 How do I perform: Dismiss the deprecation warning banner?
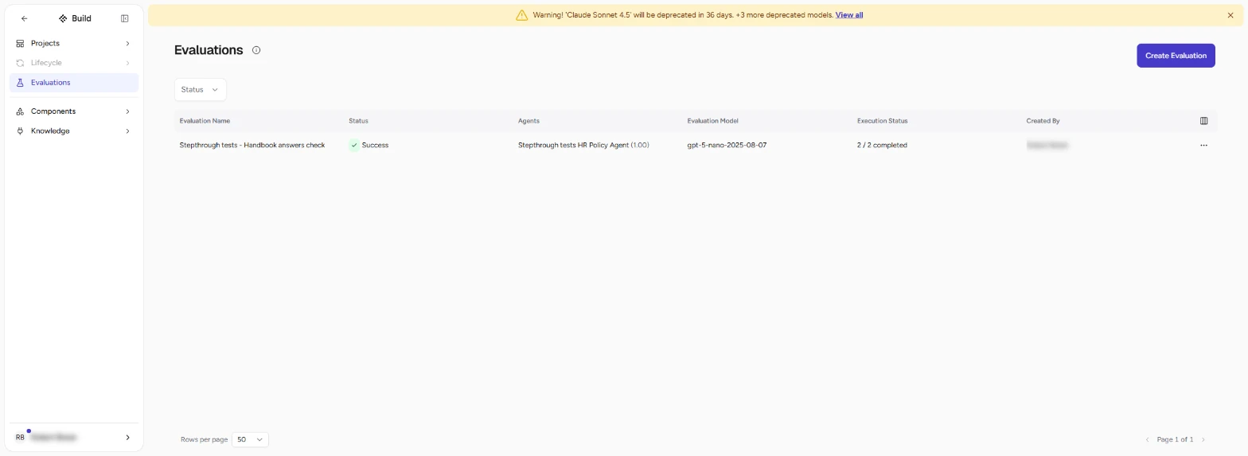coord(1230,15)
